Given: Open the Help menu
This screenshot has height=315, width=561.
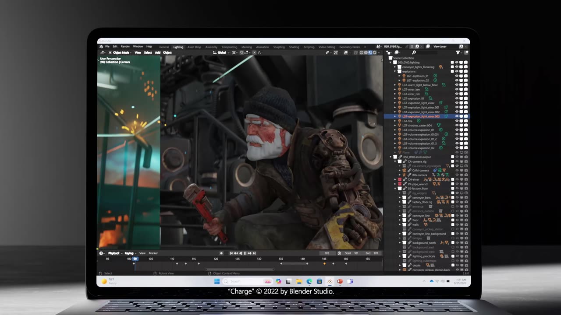Looking at the screenshot, I should 149,46.
